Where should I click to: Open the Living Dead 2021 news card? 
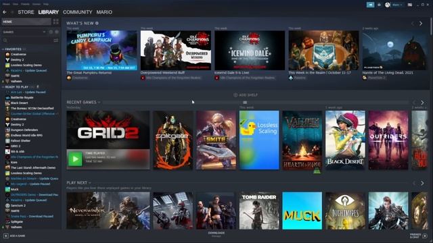[x=395, y=50]
